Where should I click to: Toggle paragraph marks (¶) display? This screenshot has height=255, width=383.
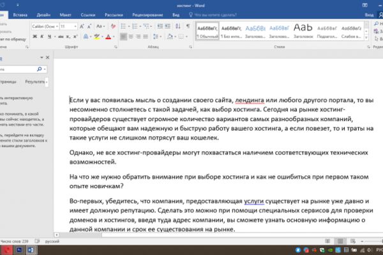click(x=188, y=26)
